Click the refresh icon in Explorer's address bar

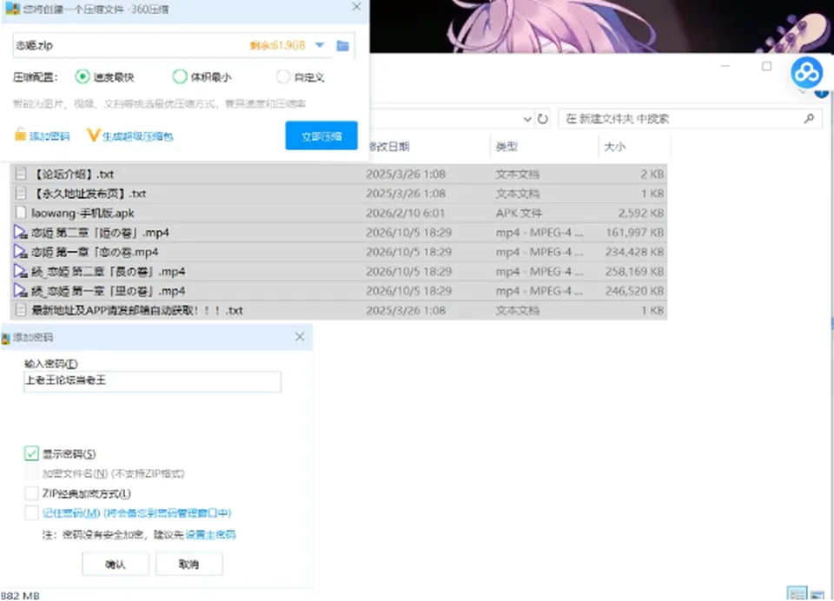coord(542,119)
